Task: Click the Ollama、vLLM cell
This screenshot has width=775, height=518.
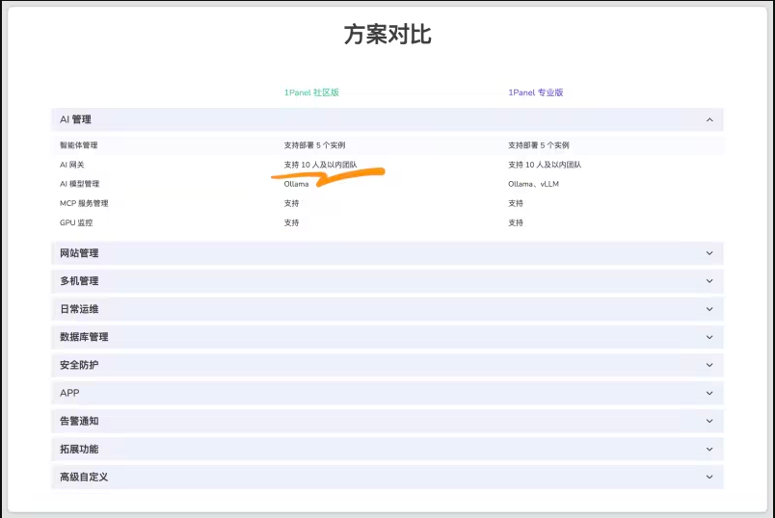Action: pos(533,184)
